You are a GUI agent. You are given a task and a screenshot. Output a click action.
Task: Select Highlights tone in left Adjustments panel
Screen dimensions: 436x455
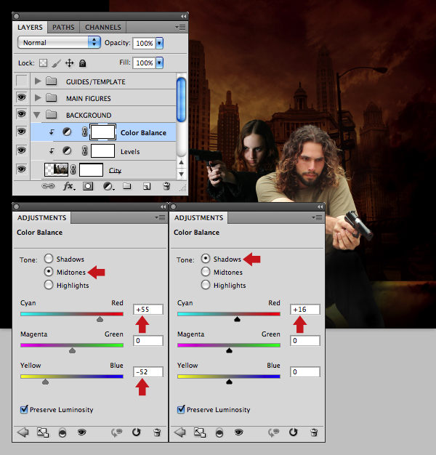(49, 285)
